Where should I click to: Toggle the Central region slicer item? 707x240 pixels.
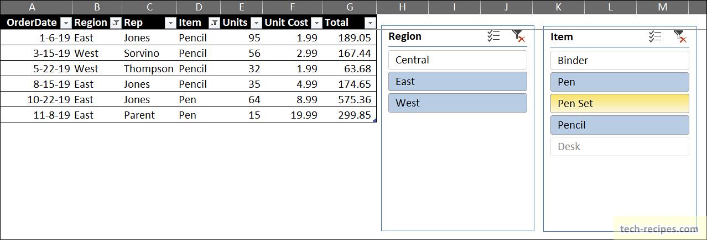(x=458, y=60)
